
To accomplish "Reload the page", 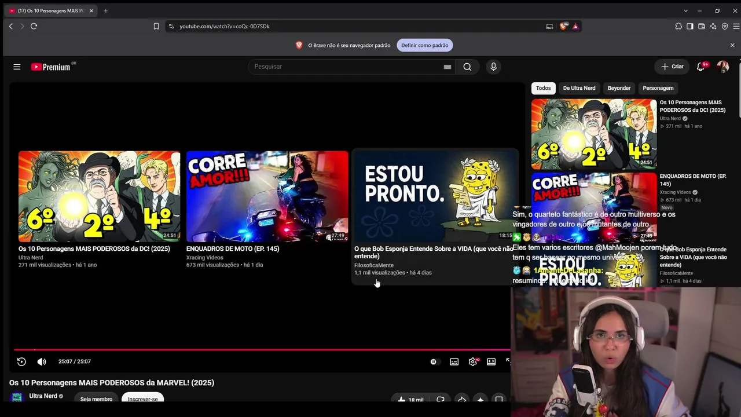I will point(34,26).
